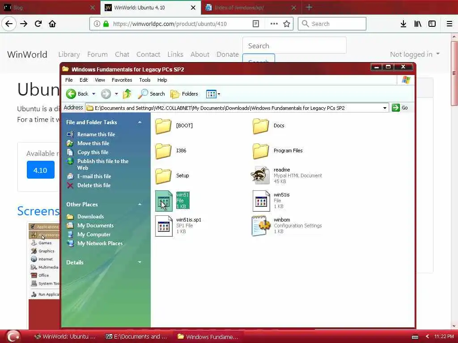Select the Program Files folder
The image size is (458, 343).
tap(277, 151)
